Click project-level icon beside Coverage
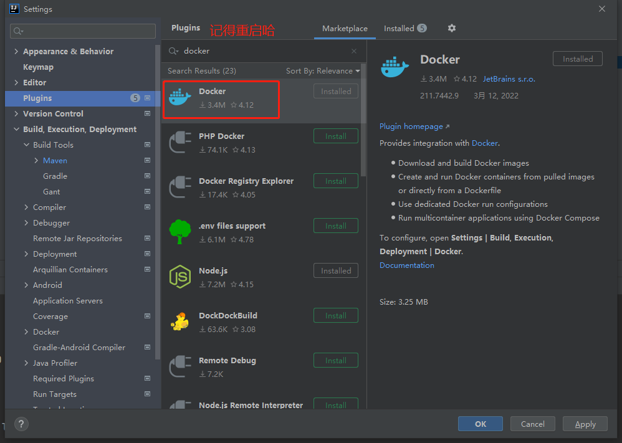This screenshot has width=622, height=443. 147,316
